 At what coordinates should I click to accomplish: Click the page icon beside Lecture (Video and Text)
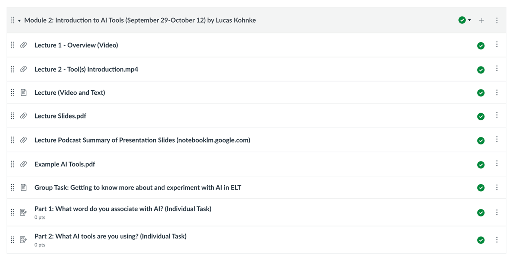coord(23,92)
